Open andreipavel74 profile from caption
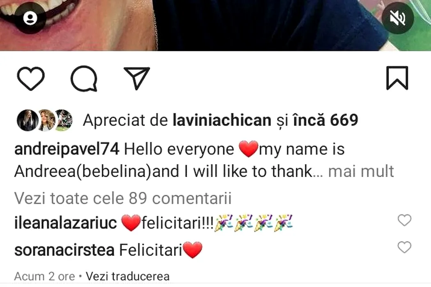Viewport: 431px width, 287px height. (x=67, y=149)
